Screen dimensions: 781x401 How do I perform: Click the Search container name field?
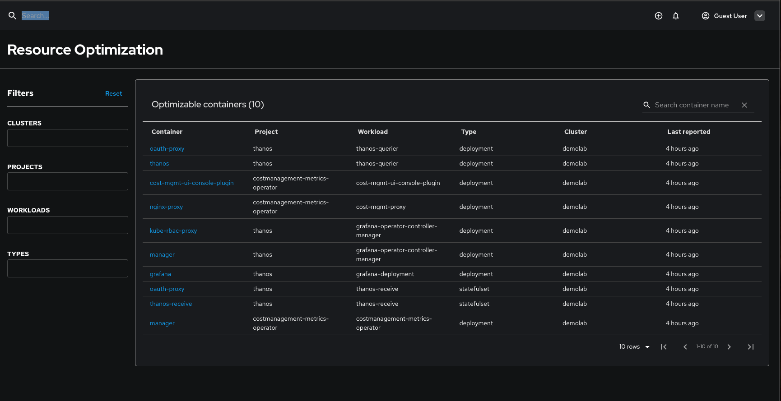[692, 105]
